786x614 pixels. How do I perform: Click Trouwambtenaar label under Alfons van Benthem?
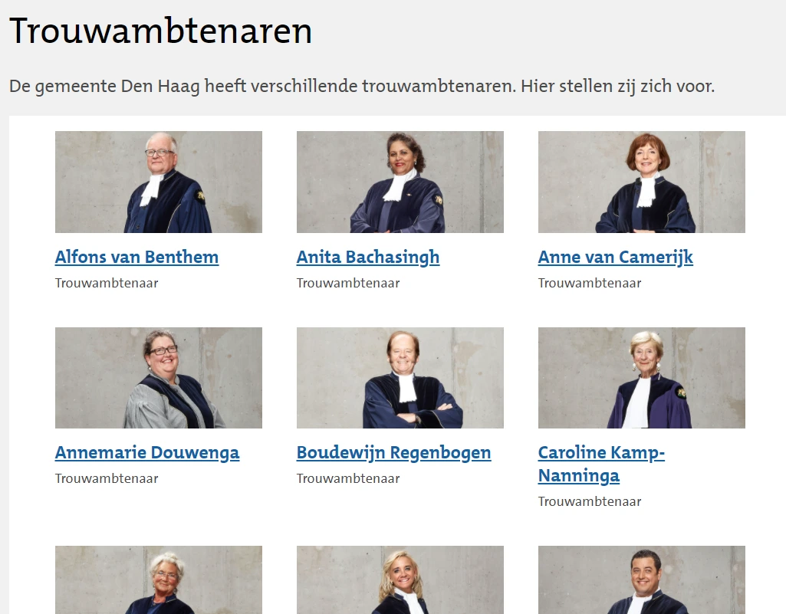click(107, 283)
